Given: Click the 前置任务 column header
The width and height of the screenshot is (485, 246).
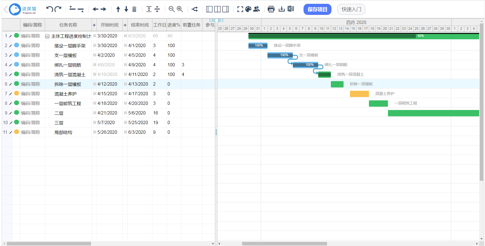Looking at the screenshot, I should (192, 25).
